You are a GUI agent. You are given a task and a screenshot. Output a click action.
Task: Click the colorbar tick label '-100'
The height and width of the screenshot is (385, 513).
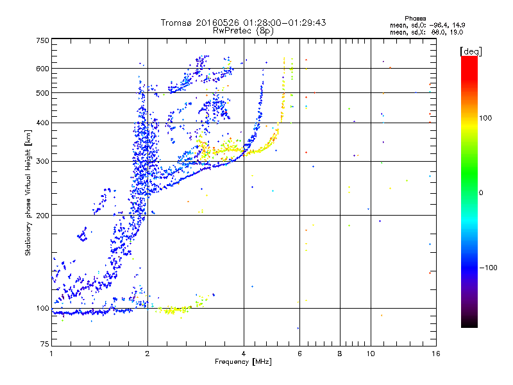(x=488, y=268)
